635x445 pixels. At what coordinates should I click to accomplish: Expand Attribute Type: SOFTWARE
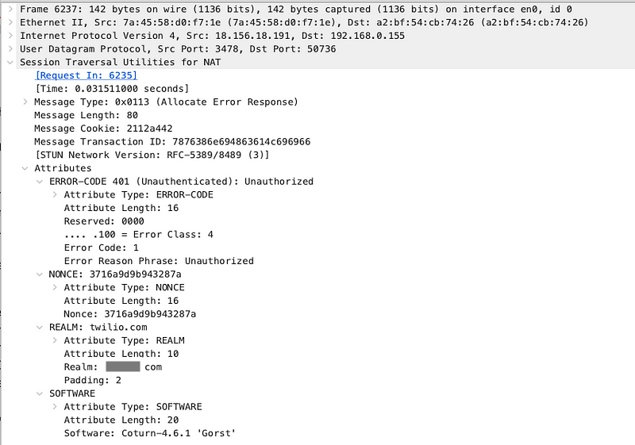pos(55,407)
